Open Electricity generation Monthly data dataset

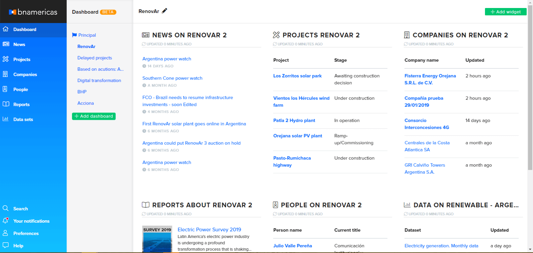[x=441, y=246]
